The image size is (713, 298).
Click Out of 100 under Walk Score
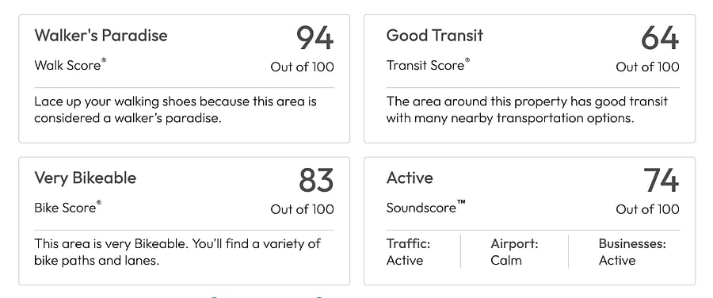point(302,67)
